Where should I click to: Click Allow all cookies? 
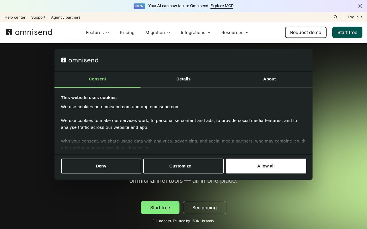(x=266, y=166)
